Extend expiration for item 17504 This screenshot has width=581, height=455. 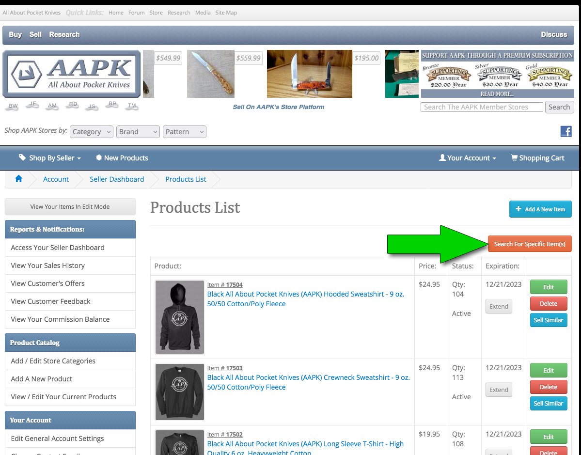tap(499, 306)
